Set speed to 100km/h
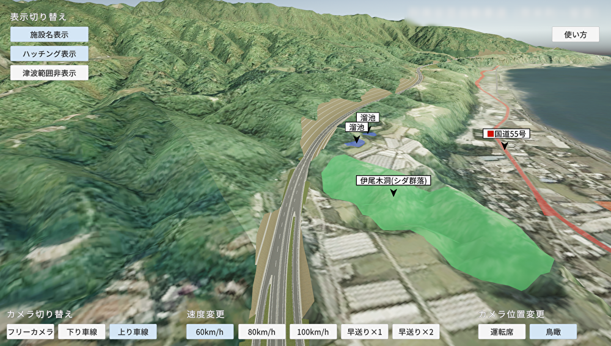The height and width of the screenshot is (346, 611). click(x=313, y=331)
